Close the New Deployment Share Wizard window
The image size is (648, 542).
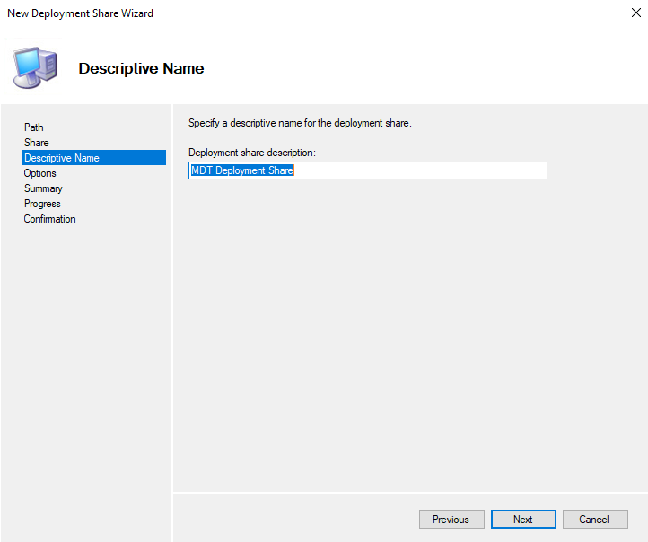click(636, 13)
